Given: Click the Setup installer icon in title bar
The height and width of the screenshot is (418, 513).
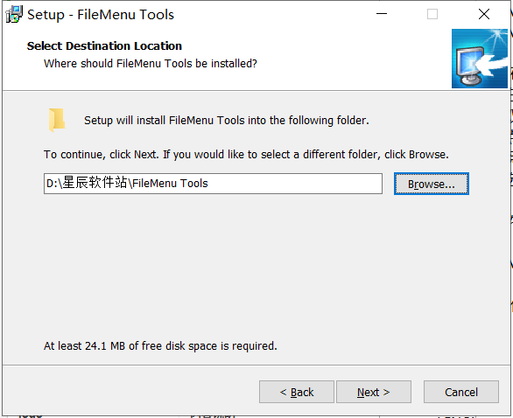Looking at the screenshot, I should coord(14,14).
